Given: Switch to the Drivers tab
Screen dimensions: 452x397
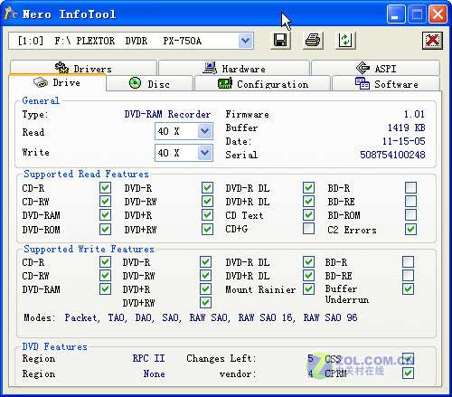Looking at the screenshot, I should pos(83,68).
